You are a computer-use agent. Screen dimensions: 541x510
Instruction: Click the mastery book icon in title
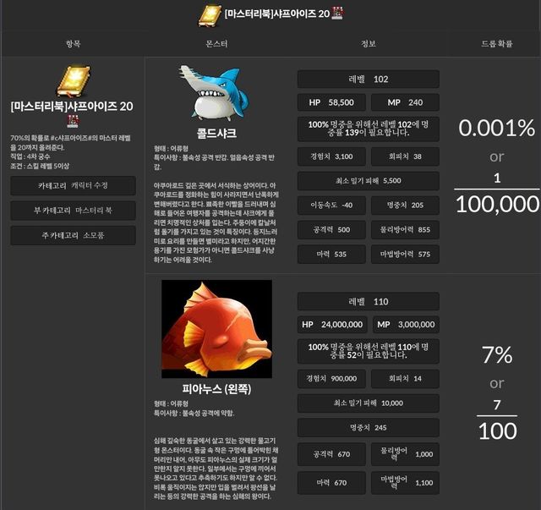210,14
